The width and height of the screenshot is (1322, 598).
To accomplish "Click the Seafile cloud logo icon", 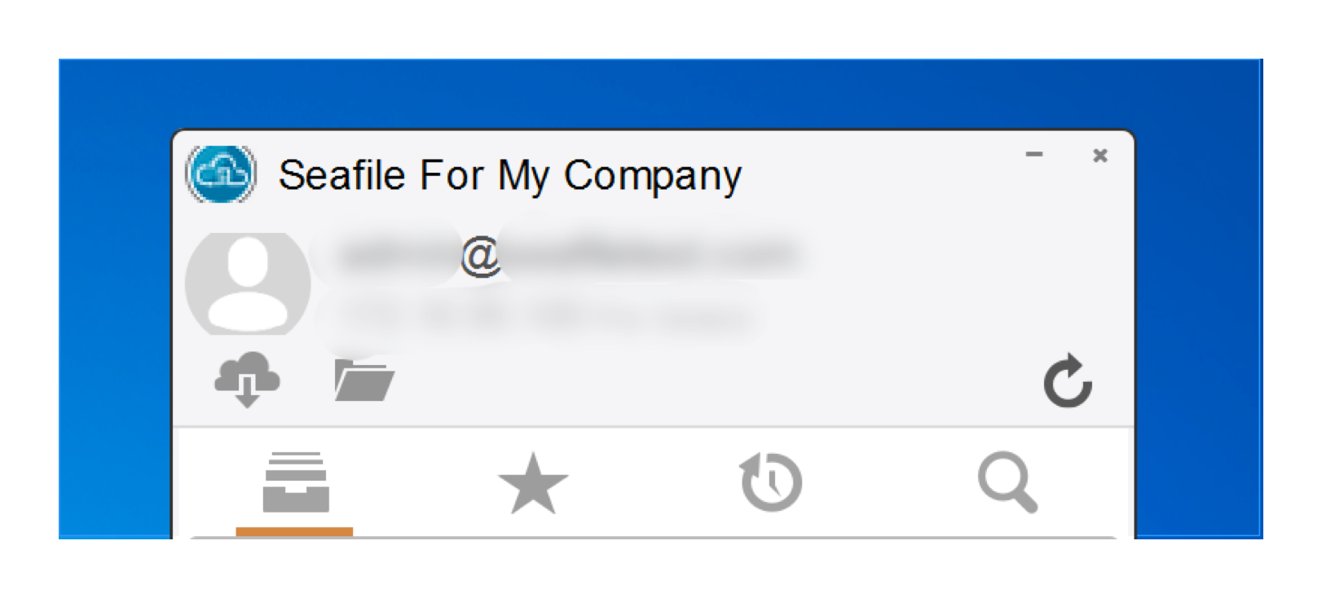I will pyautogui.click(x=221, y=174).
